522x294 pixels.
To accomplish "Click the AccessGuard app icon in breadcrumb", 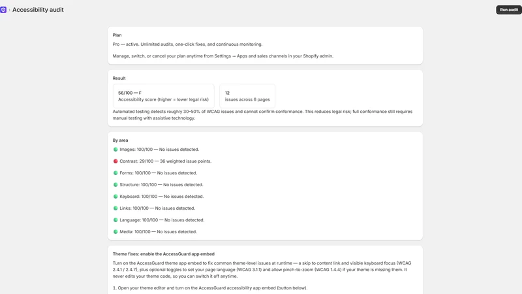I will pyautogui.click(x=3, y=10).
